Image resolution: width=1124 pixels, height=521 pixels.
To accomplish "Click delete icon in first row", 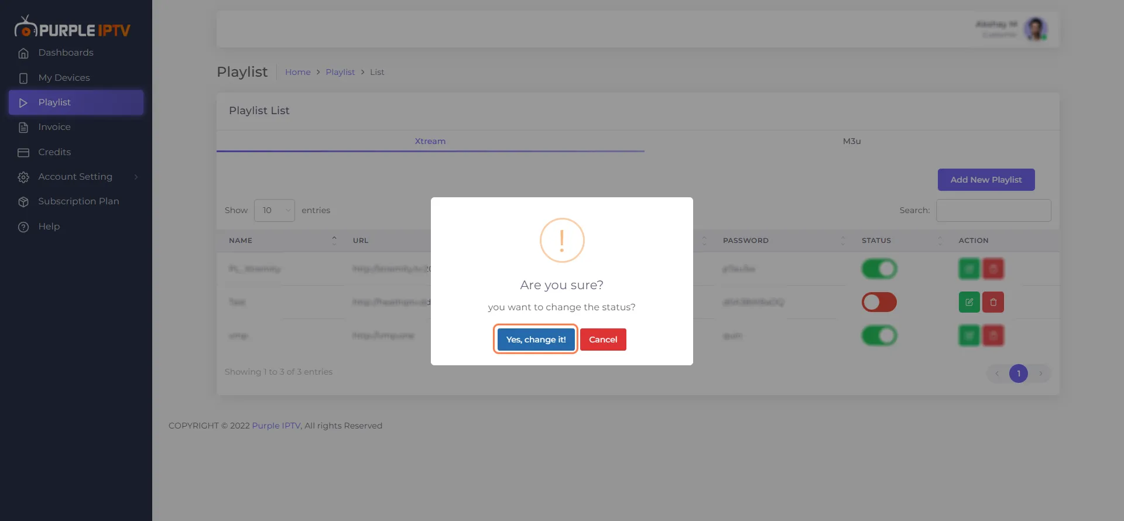I will coord(993,269).
